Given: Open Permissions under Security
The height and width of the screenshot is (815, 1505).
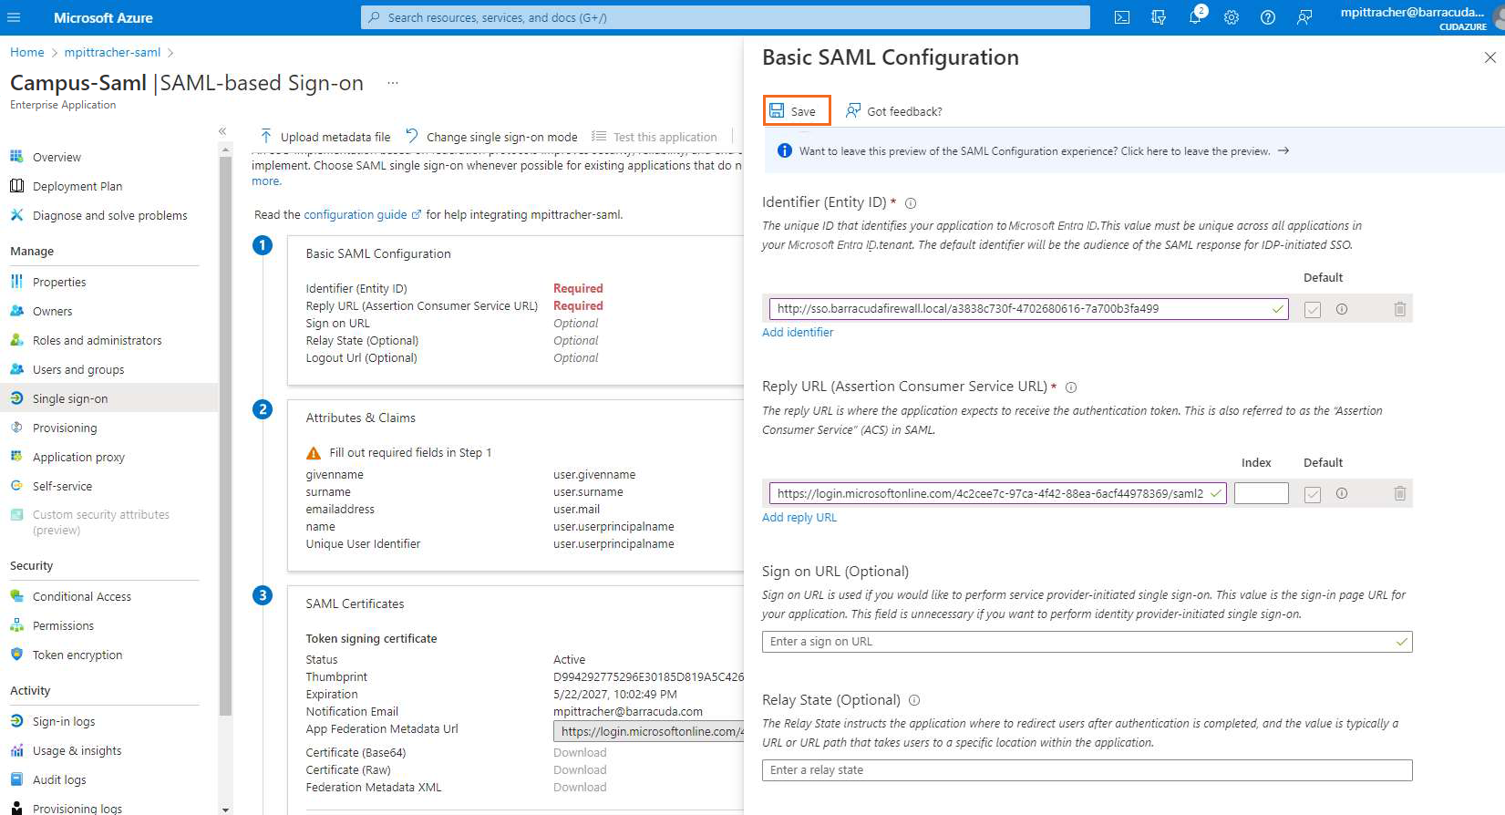Looking at the screenshot, I should (x=63, y=625).
